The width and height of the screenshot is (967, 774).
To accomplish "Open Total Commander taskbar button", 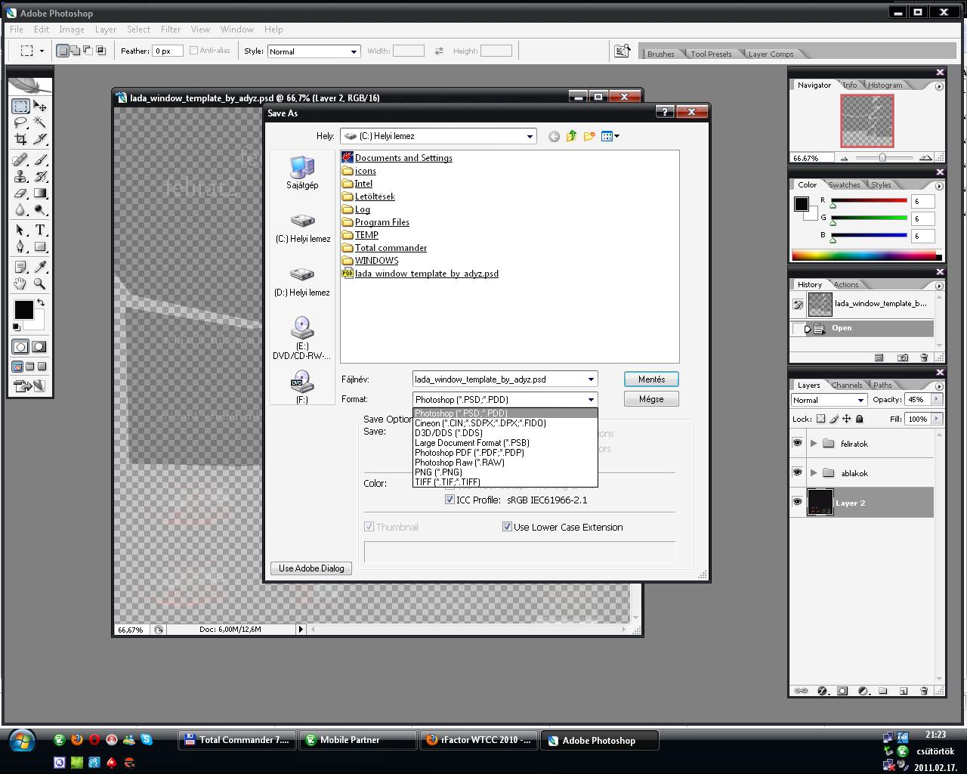I will tap(236, 740).
